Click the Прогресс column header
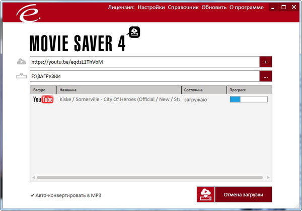Viewport: 302px width, 211px height. click(250, 90)
